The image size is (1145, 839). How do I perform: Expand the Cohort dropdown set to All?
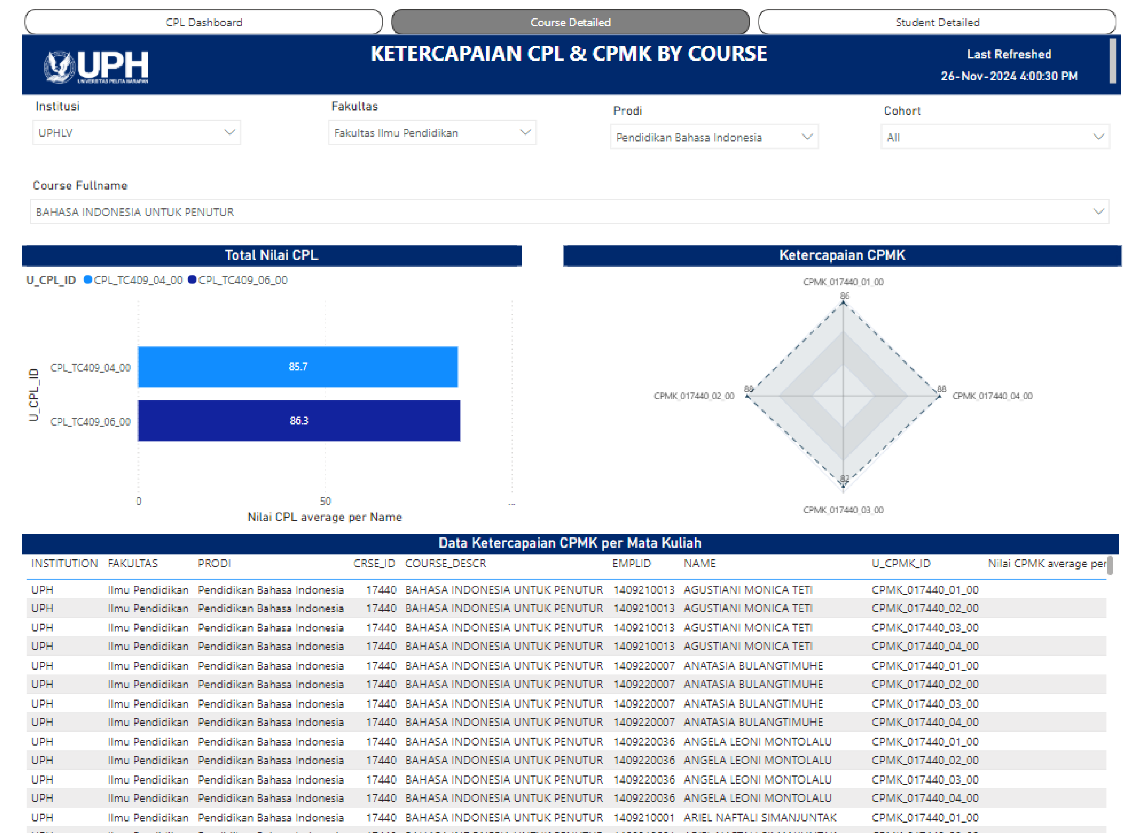click(x=995, y=137)
